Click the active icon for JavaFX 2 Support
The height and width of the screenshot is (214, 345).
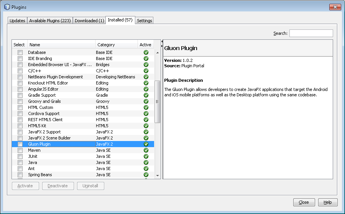(146, 132)
